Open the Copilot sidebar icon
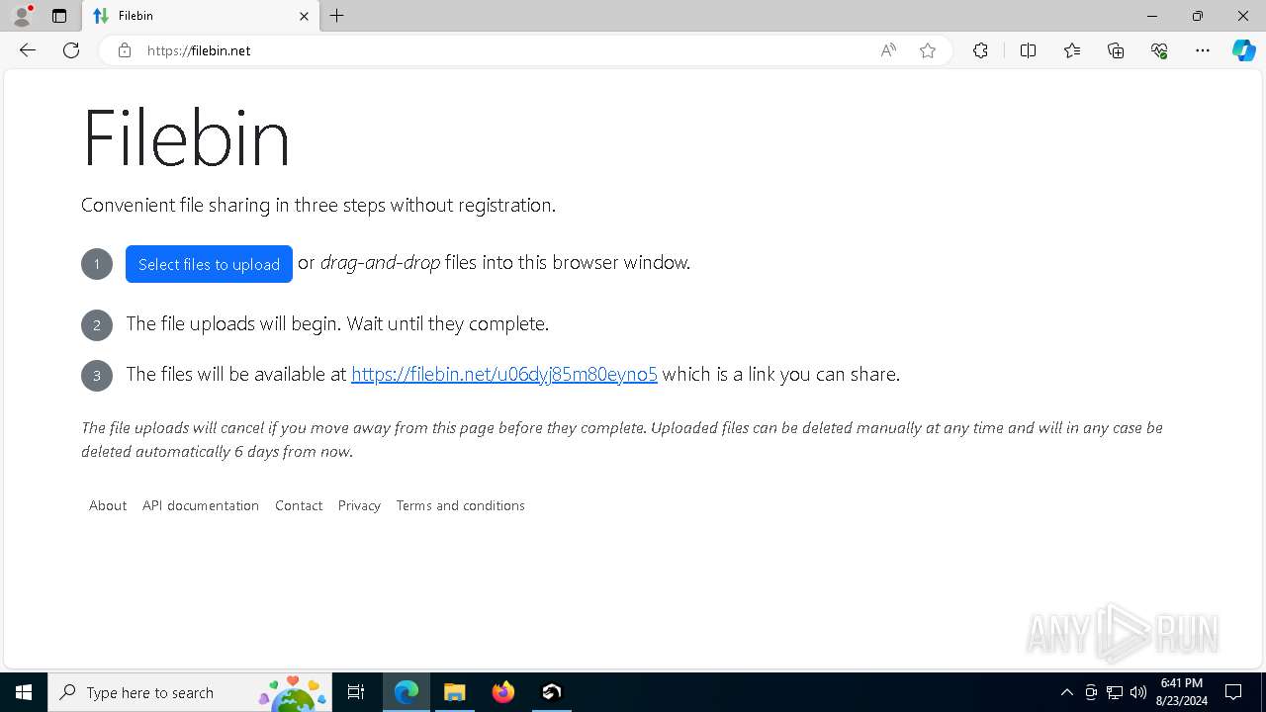Image resolution: width=1266 pixels, height=712 pixels. click(x=1243, y=50)
